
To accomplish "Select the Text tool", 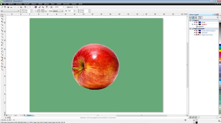I will click(x=2, y=45).
